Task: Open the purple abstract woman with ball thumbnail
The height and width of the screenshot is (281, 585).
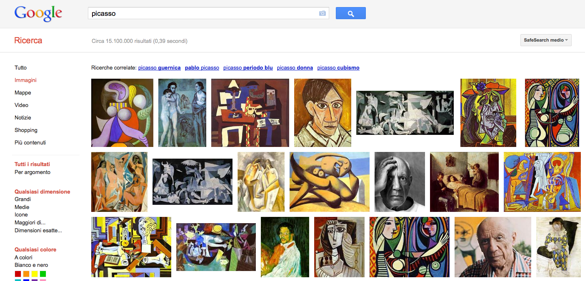Action: tap(122, 113)
